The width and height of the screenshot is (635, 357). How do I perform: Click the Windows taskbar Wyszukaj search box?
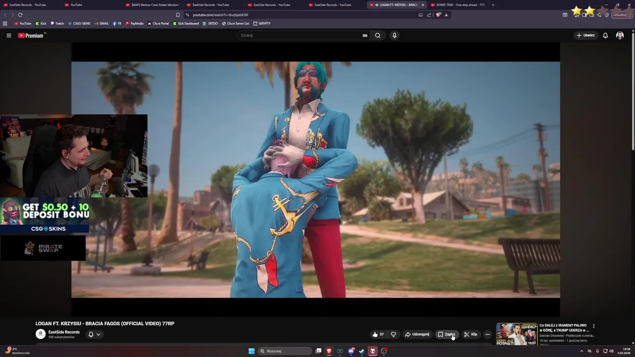284,351
